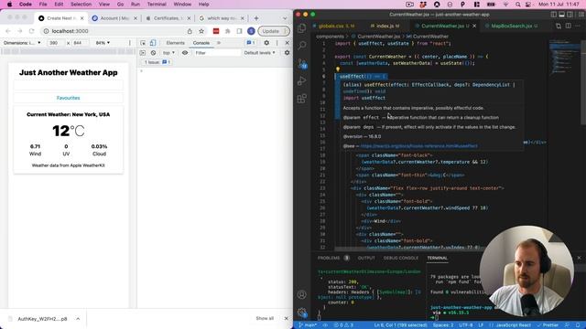Click the Chrome back arrow
This screenshot has height=329, width=586.
click(8, 31)
